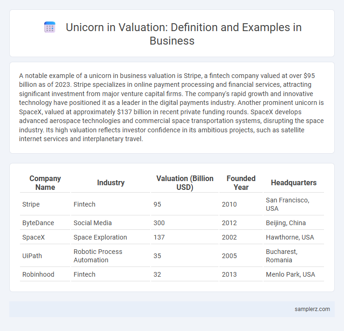Select the Robinhood company name cell
The image size is (344, 331).
(45, 274)
